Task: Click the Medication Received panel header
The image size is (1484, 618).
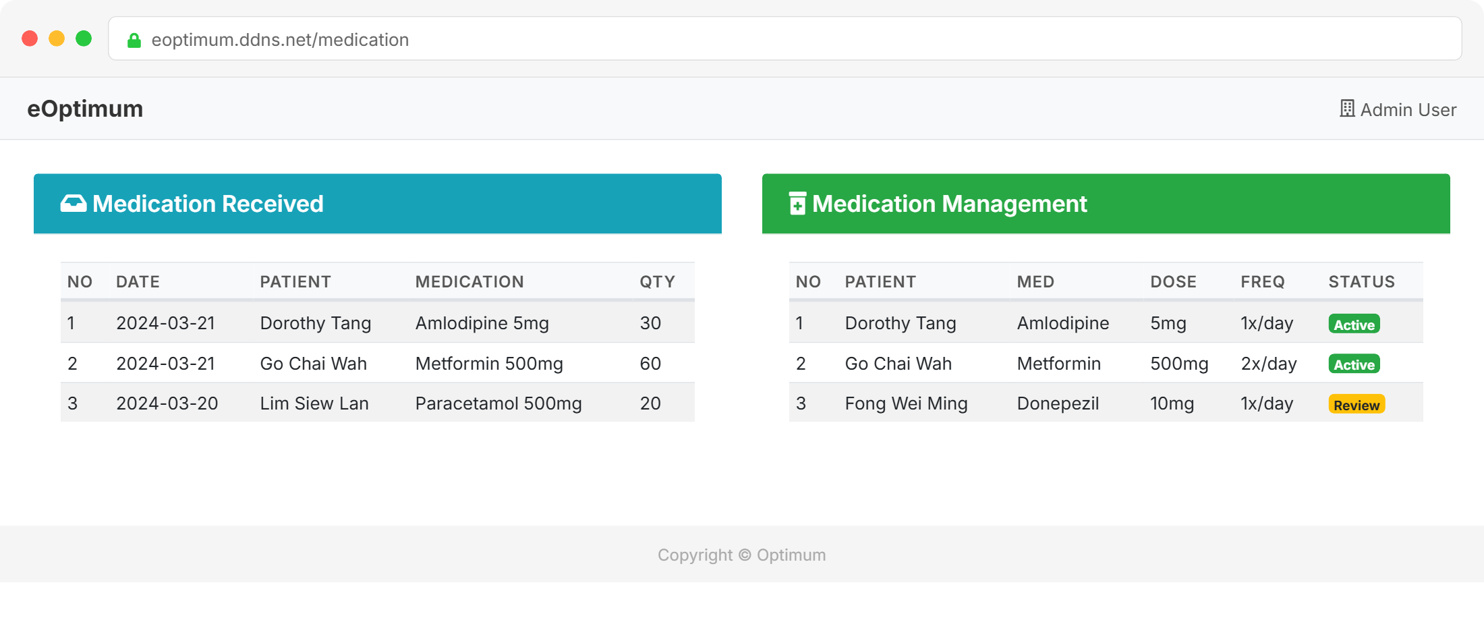Action: tap(377, 204)
